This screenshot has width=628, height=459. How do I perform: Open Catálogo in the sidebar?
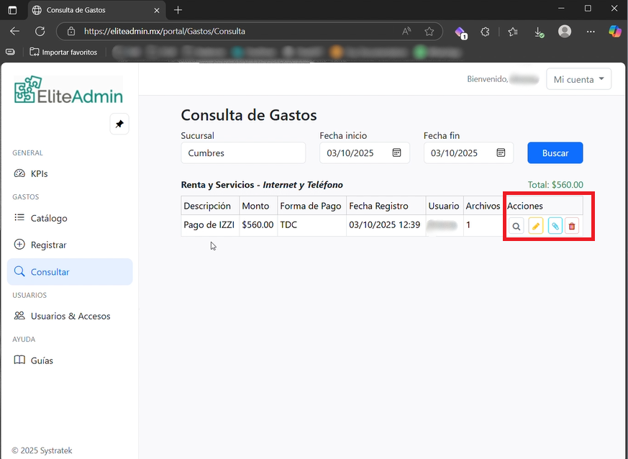[x=48, y=218]
